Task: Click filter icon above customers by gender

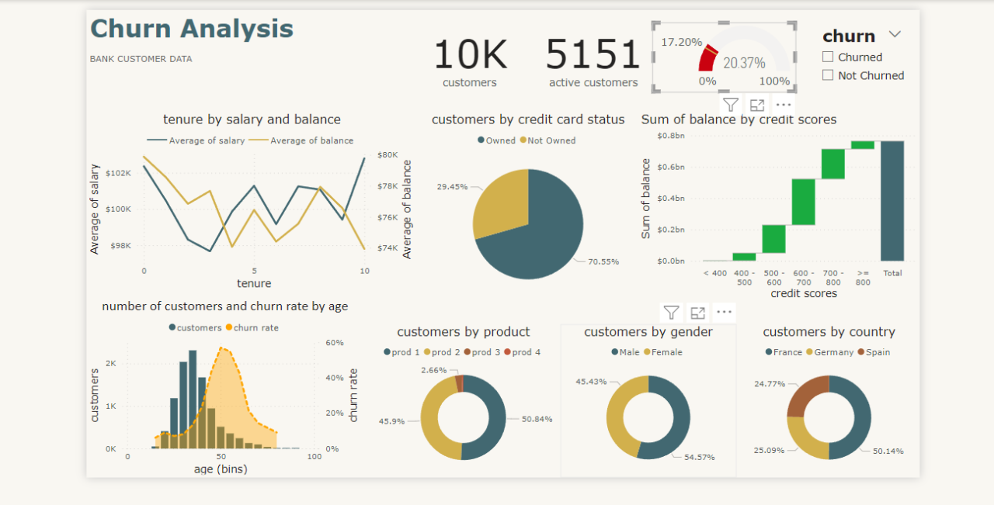Action: pos(672,313)
